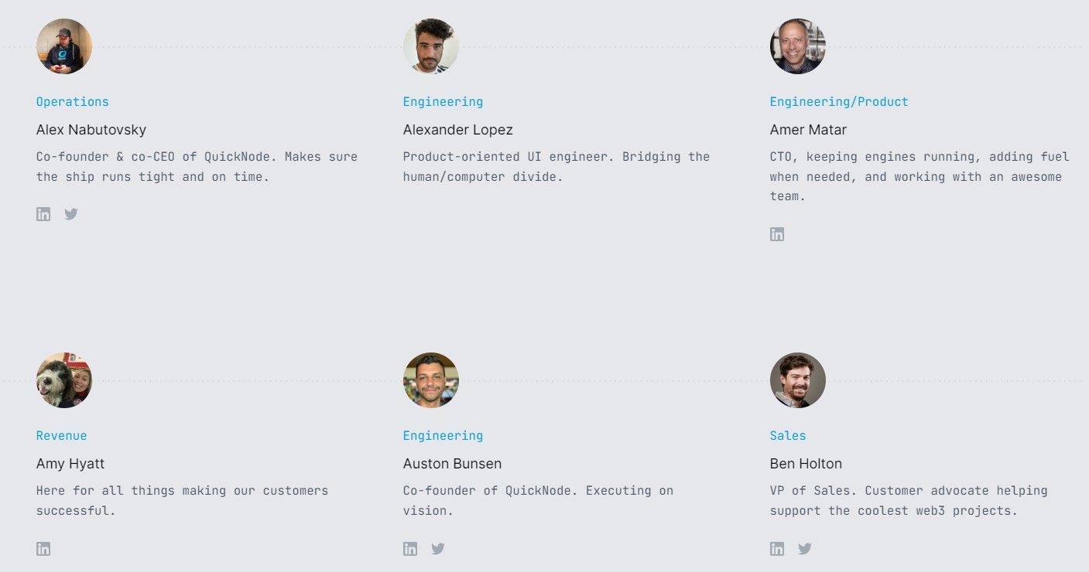Select Ben Holton's profile photo
This screenshot has width=1089, height=572.
coord(798,380)
